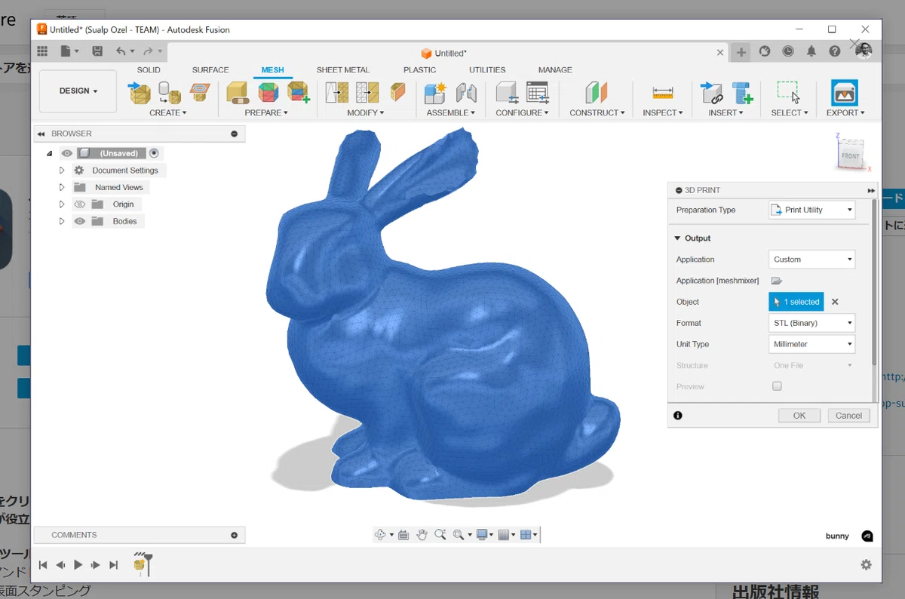Switch to the SOLID tab
Viewport: 905px width, 599px height.
click(x=149, y=70)
